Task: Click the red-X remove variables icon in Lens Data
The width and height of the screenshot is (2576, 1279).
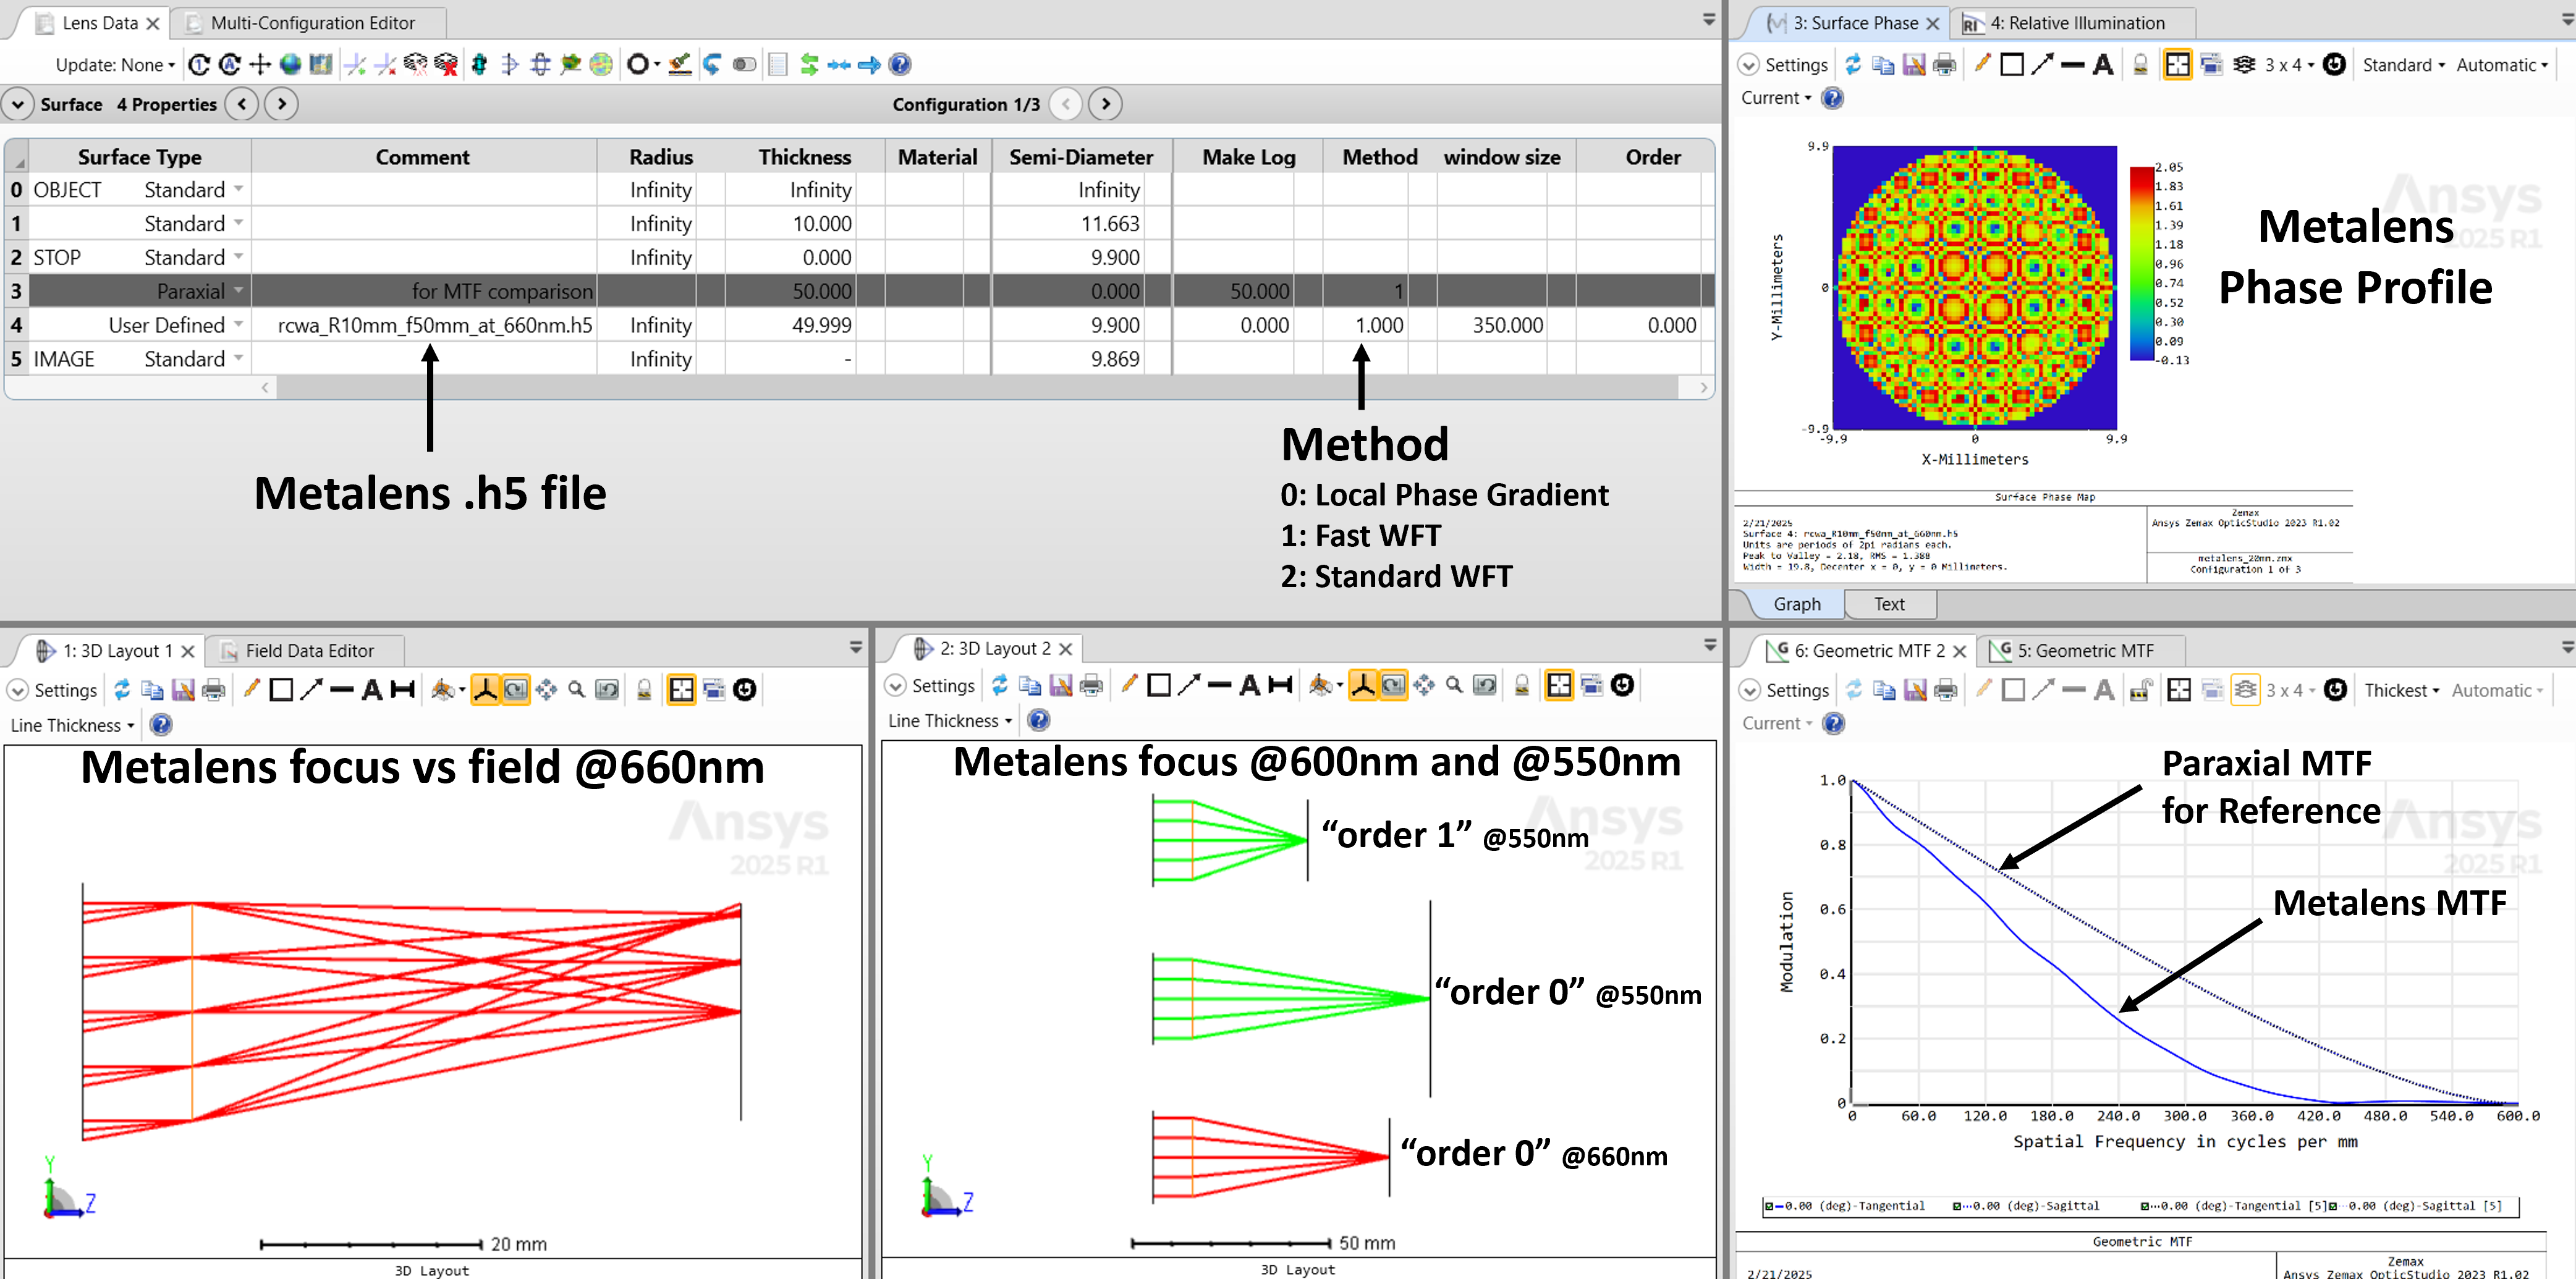Action: (x=446, y=64)
